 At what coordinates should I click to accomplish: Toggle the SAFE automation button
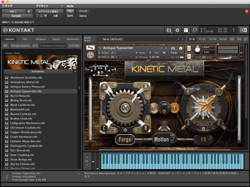70,16
